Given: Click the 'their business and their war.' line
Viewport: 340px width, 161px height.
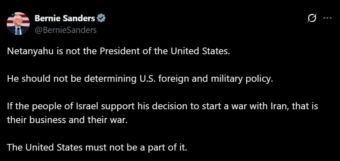Looking at the screenshot, I should point(67,120).
